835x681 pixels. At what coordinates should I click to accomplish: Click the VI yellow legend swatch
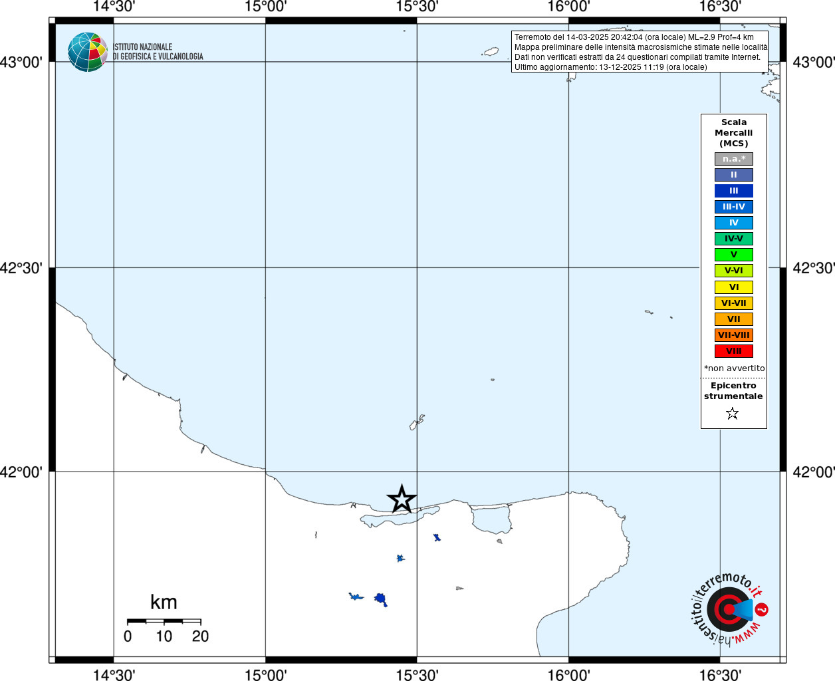click(x=734, y=287)
